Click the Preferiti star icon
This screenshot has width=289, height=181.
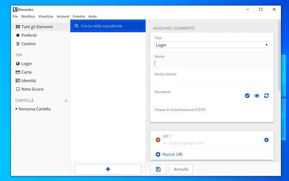coord(18,35)
